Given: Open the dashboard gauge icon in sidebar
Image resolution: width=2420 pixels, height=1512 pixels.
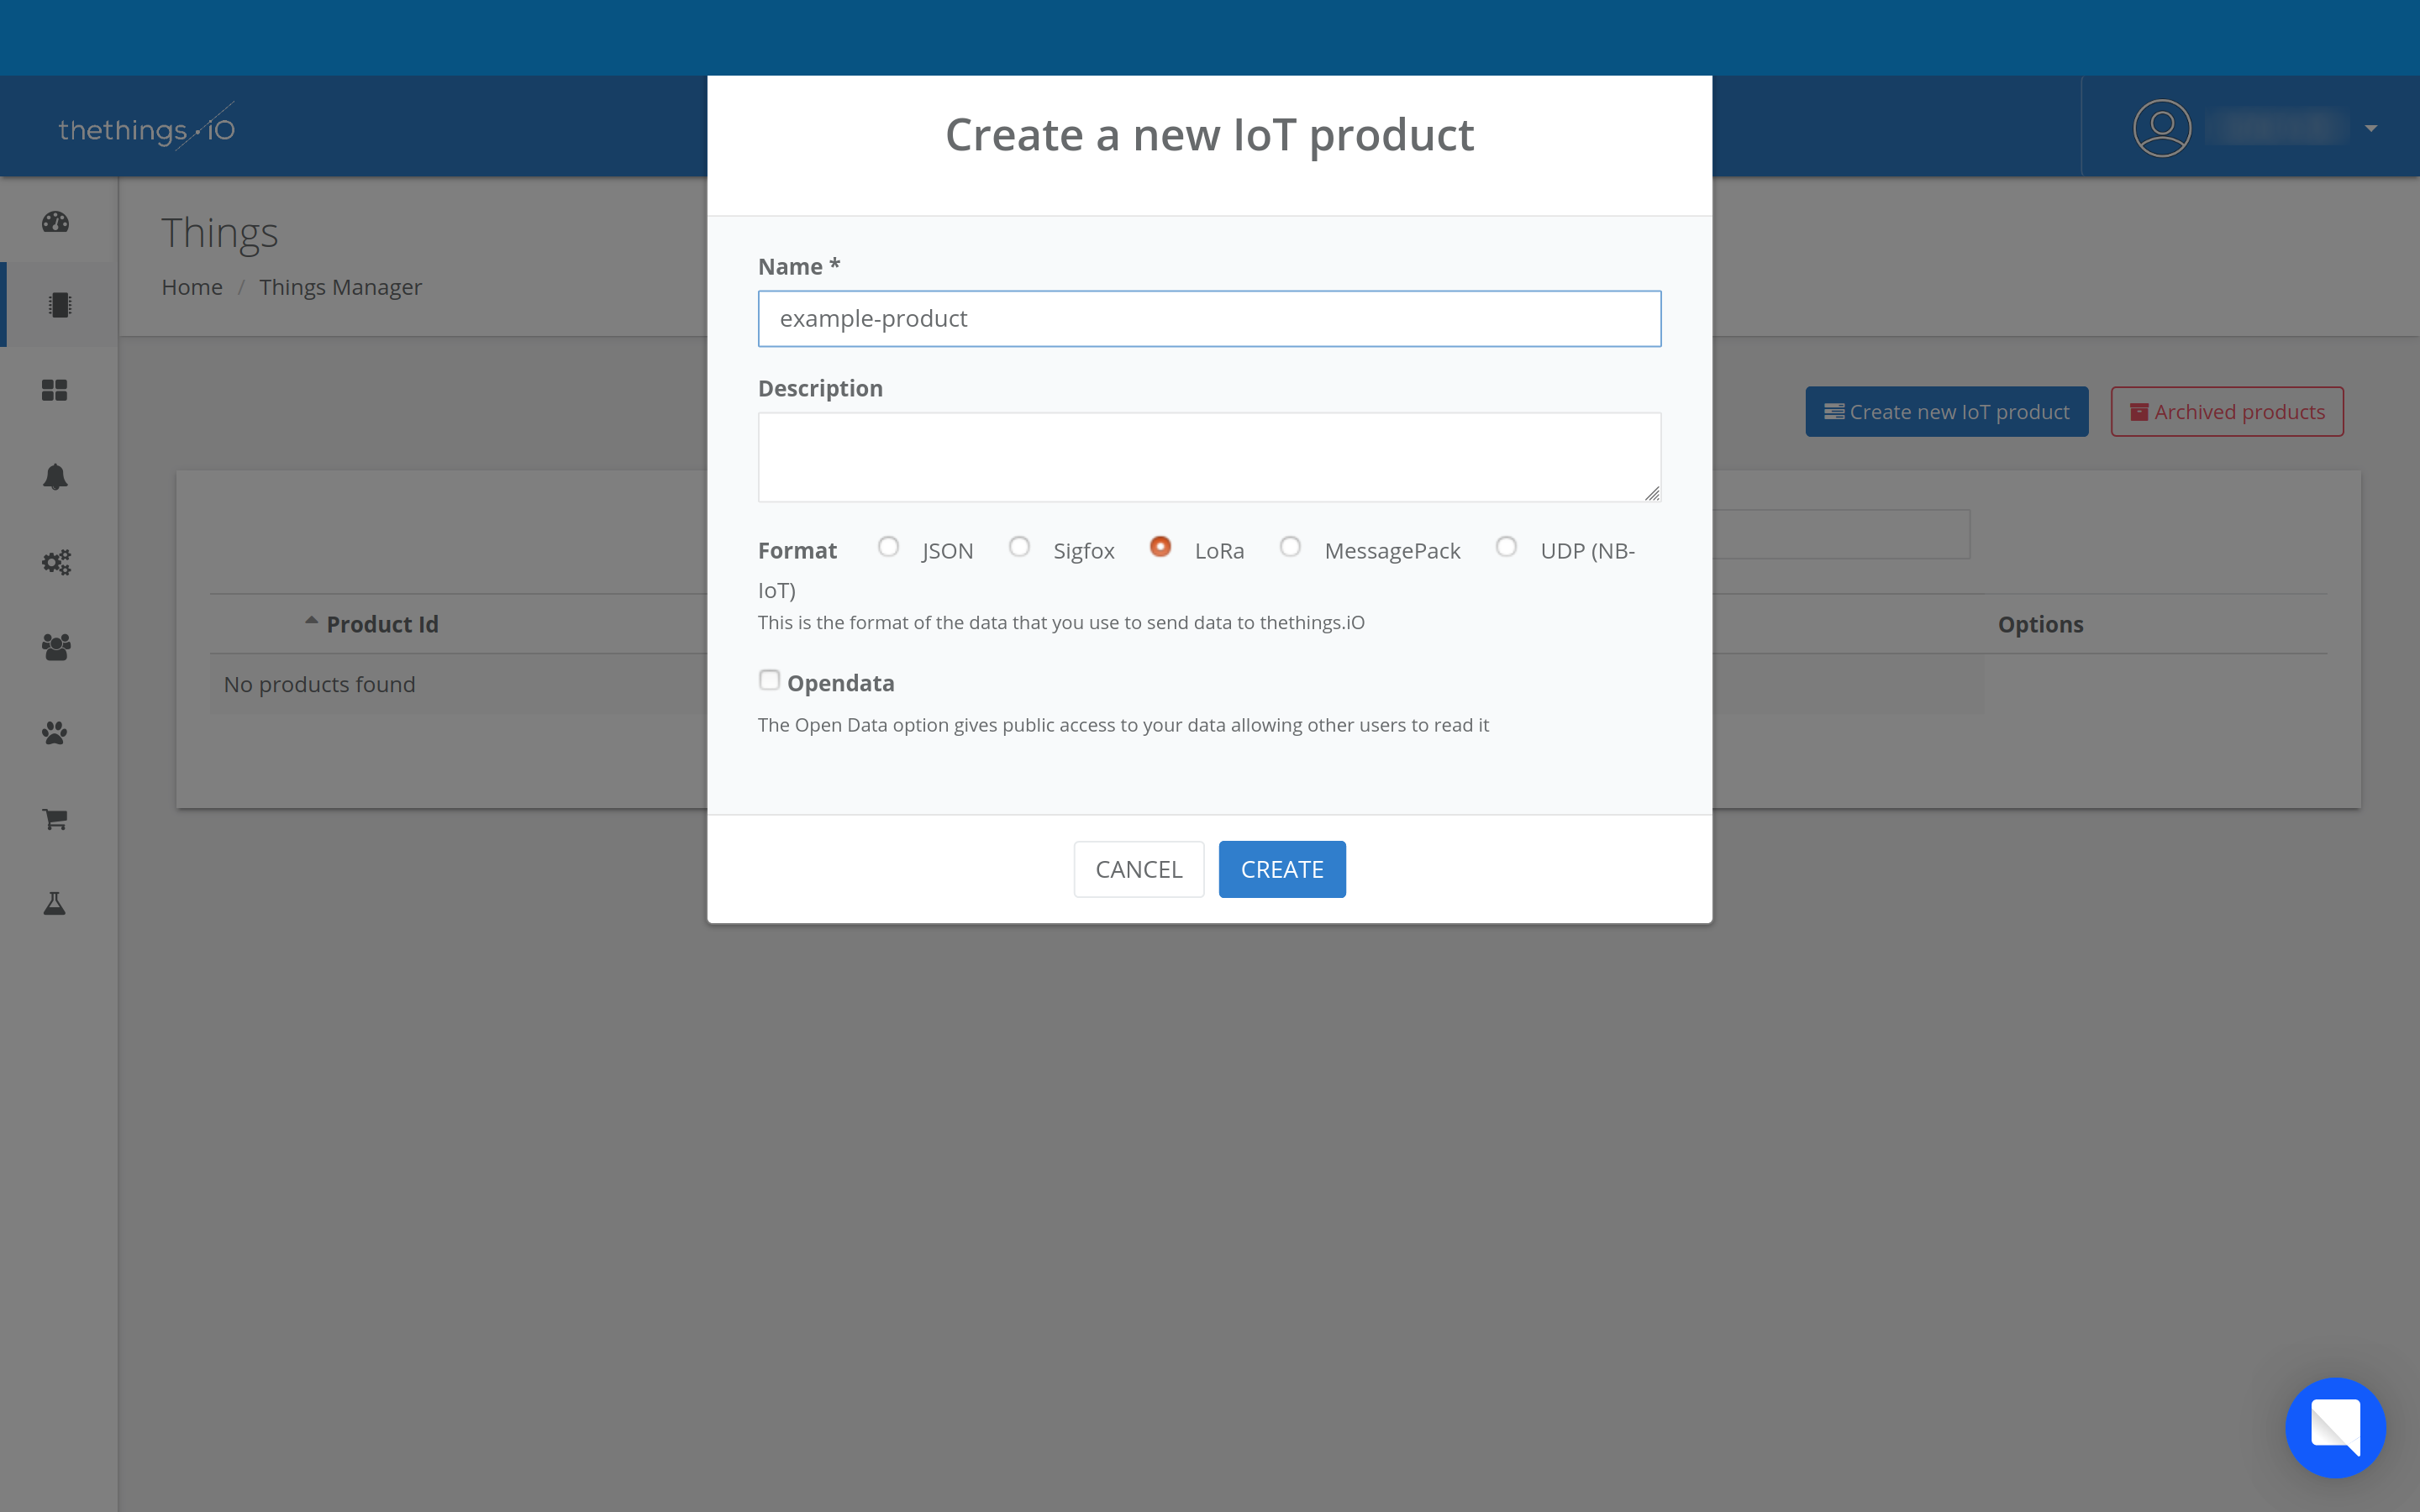Looking at the screenshot, I should [x=56, y=222].
